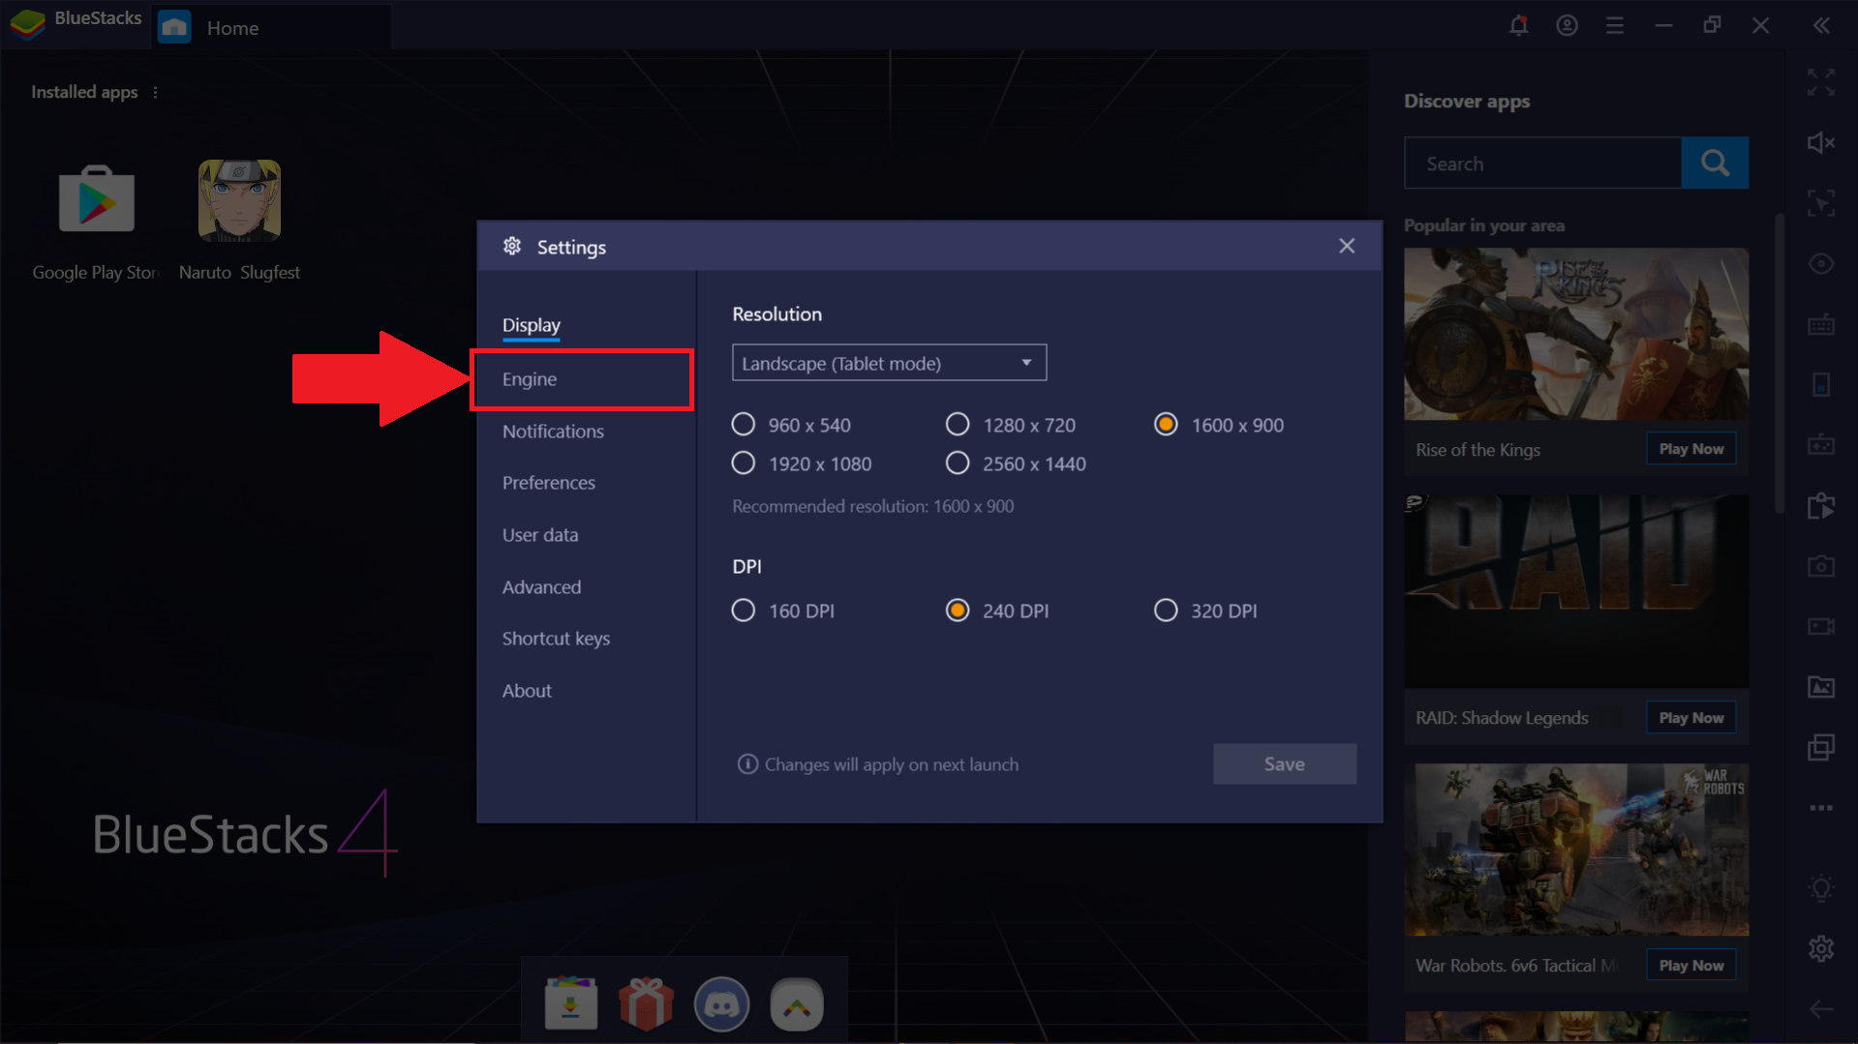Switch to the Display settings tab
This screenshot has height=1044, width=1858.
(x=531, y=325)
